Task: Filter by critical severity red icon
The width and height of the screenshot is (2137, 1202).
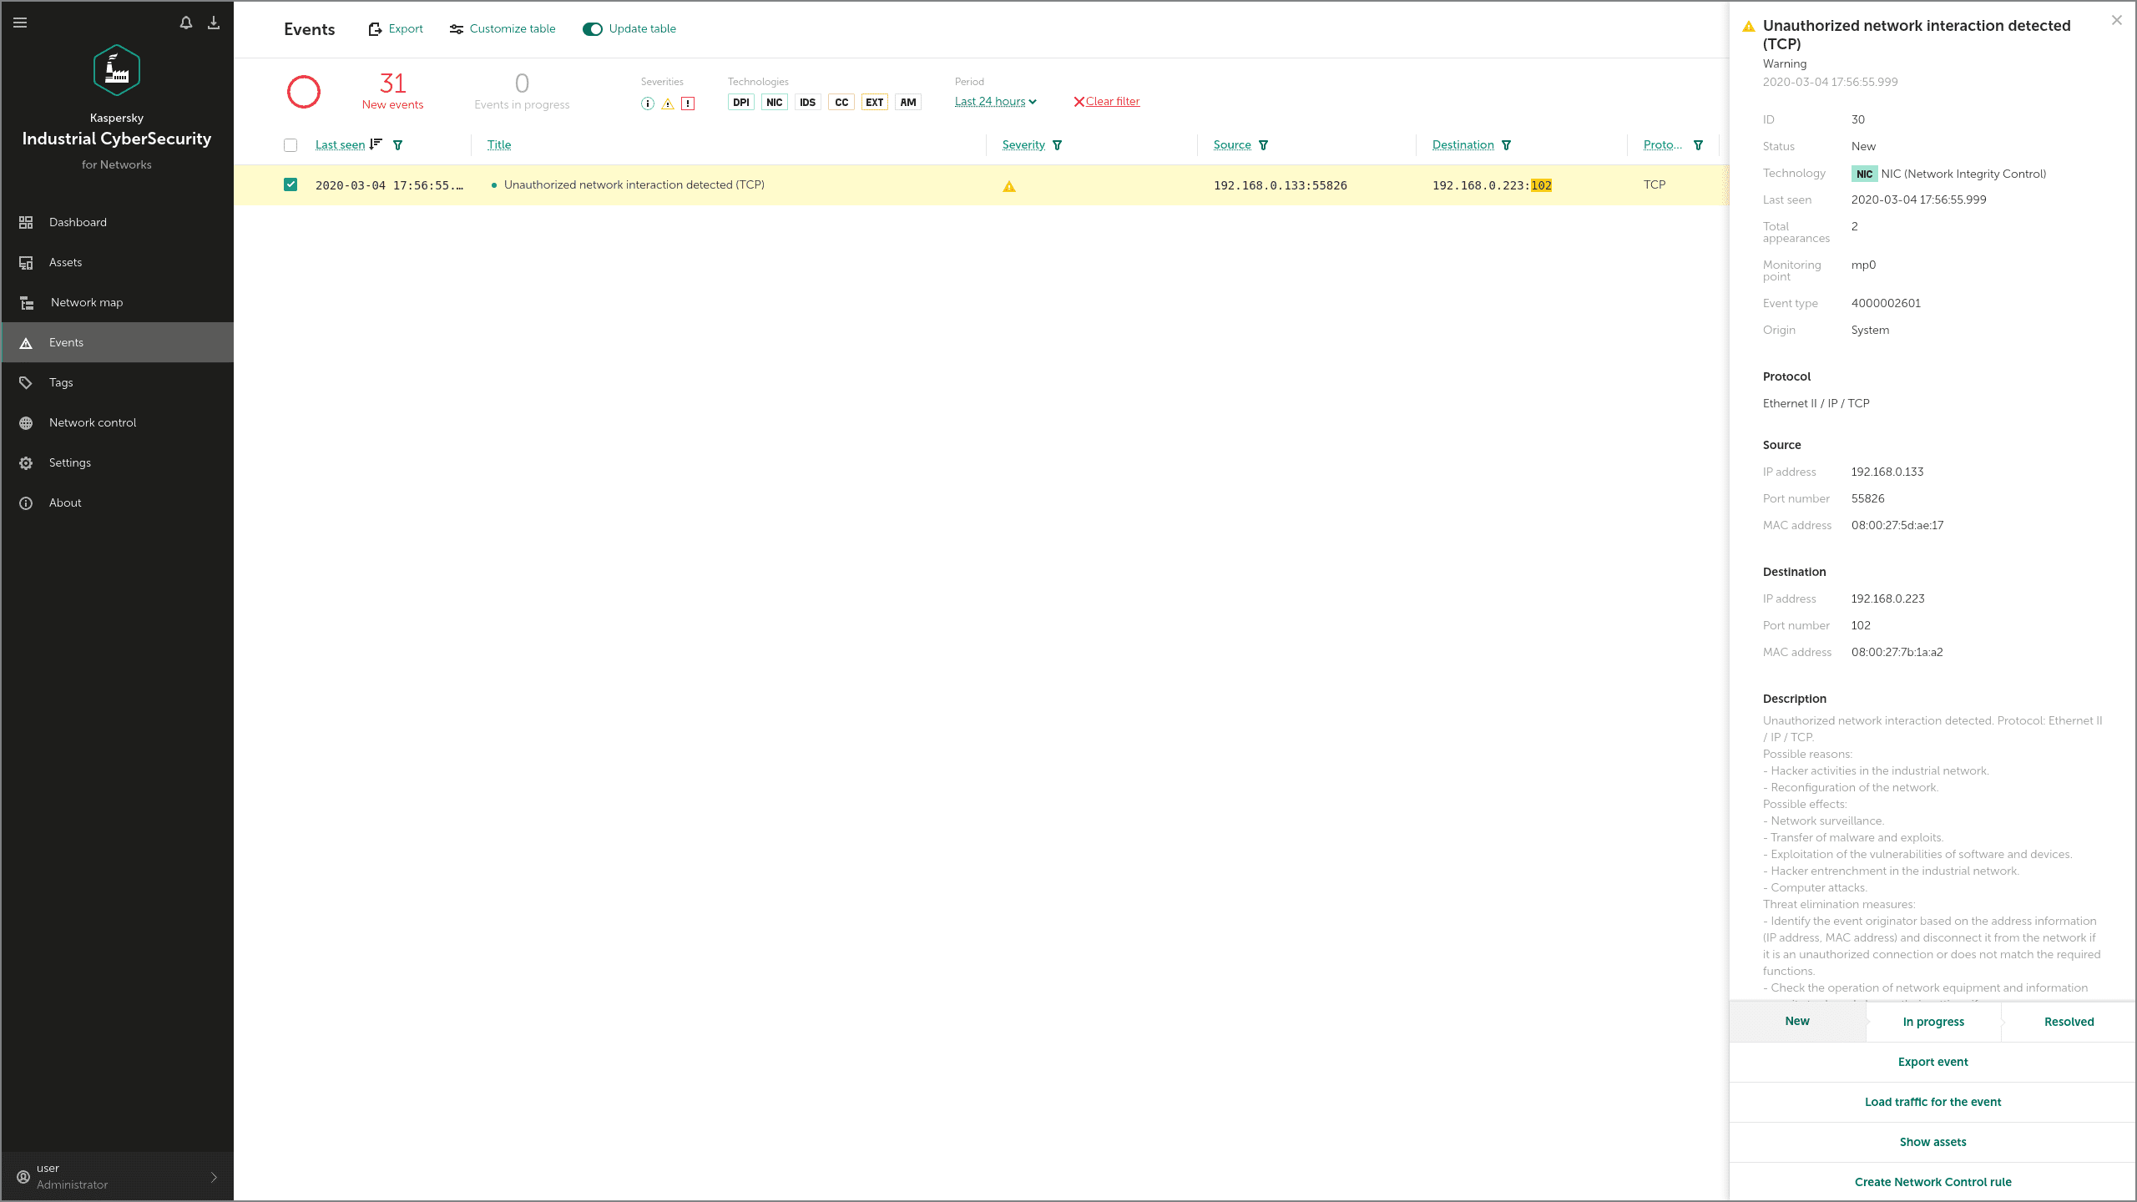Action: click(x=688, y=104)
